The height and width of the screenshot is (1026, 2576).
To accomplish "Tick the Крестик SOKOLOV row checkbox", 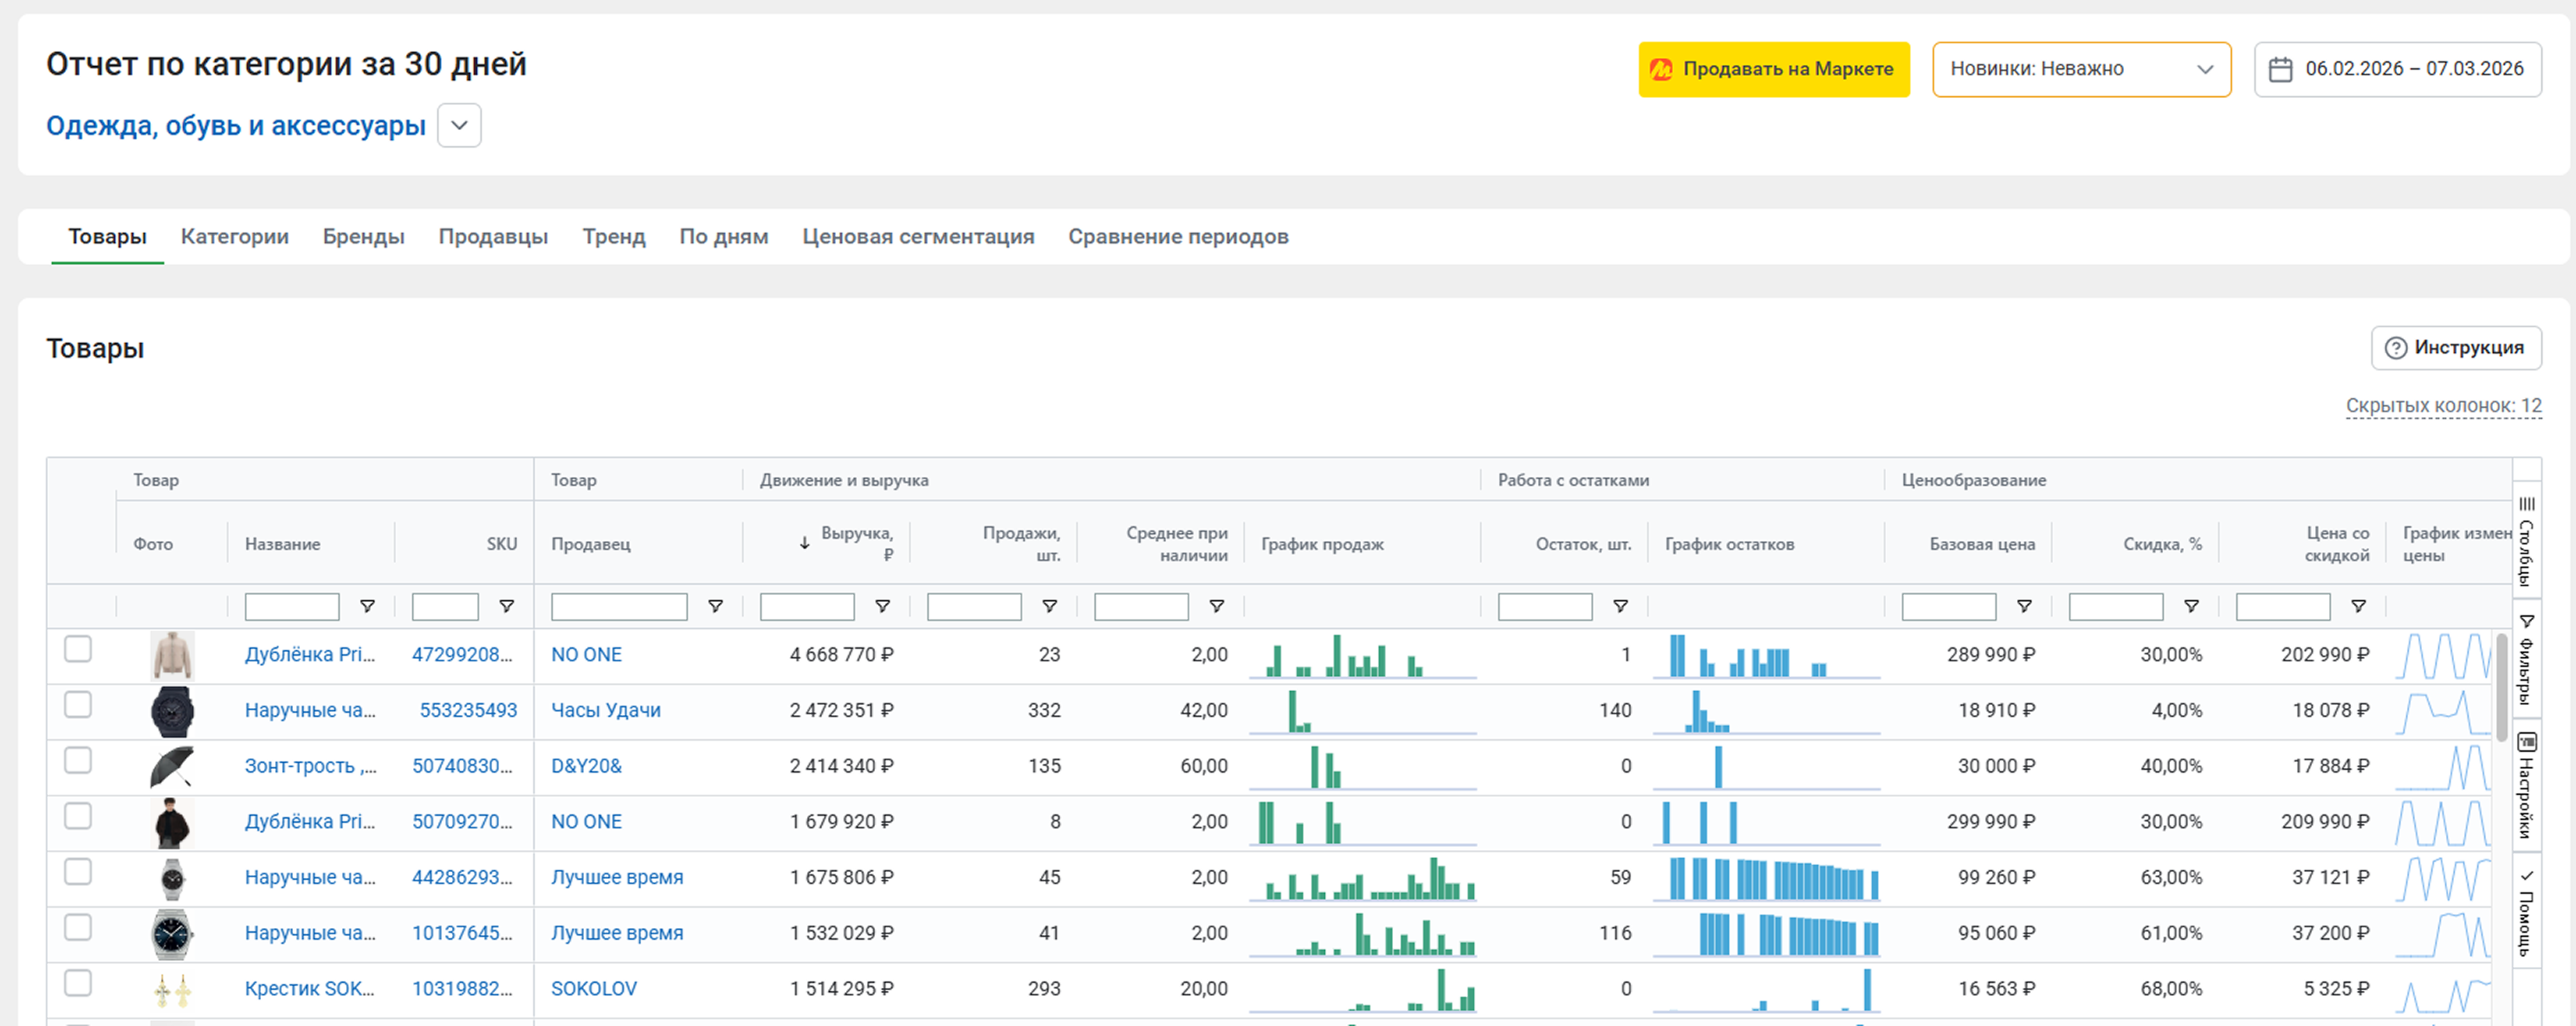I will [x=78, y=984].
